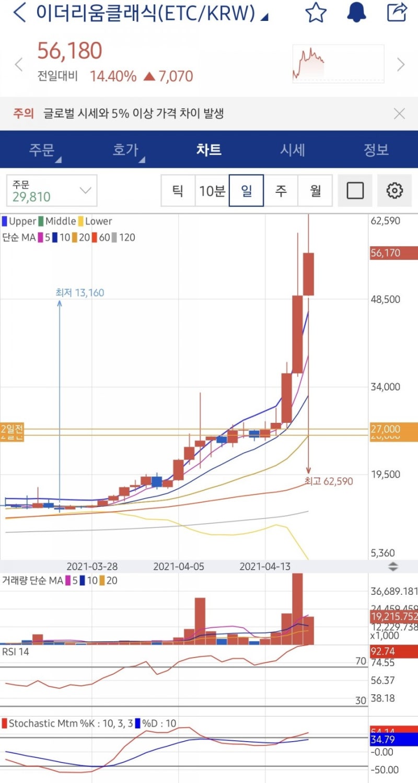Expand indicator panel up-down arrows
This screenshot has width=418, height=783.
coord(393,567)
